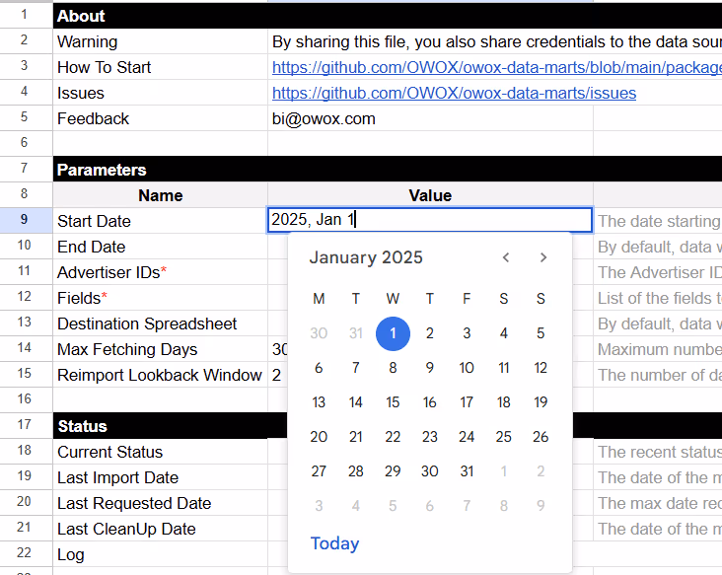Screen dimensions: 722x575
Task: Select row 1 header
Action: (x=25, y=14)
